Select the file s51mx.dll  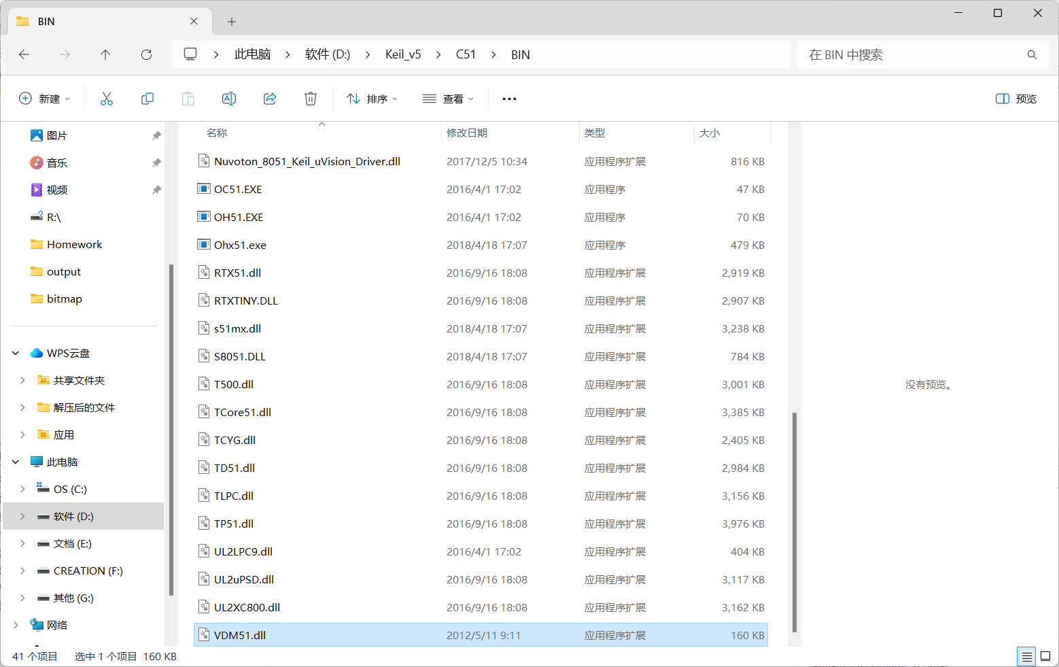481,328
